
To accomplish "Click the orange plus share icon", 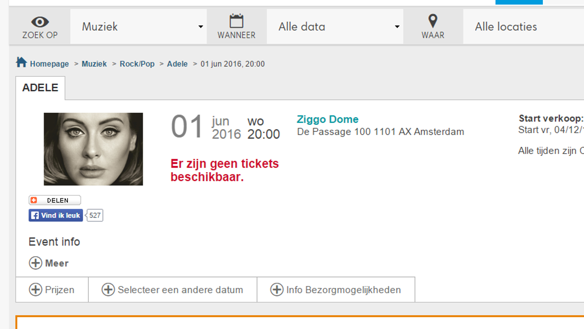I will 34,200.
